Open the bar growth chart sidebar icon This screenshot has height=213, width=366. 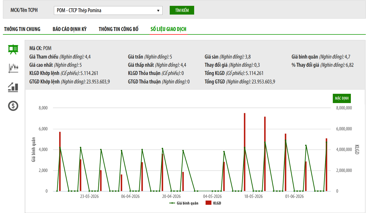pyautogui.click(x=13, y=87)
